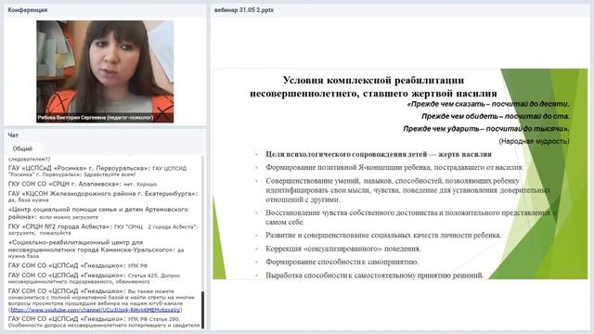Screen dimensions: 594x334
Task: Select the Росинка г. Первоуральска chat message
Action: [x=97, y=171]
